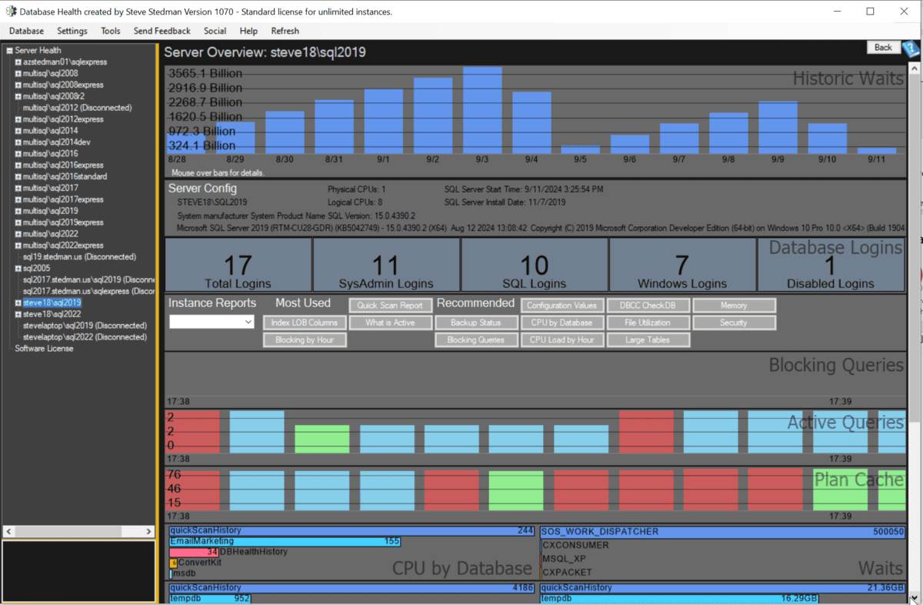Viewport: 923px width, 605px height.
Task: Click the Total Logins tile
Action: coord(238,264)
